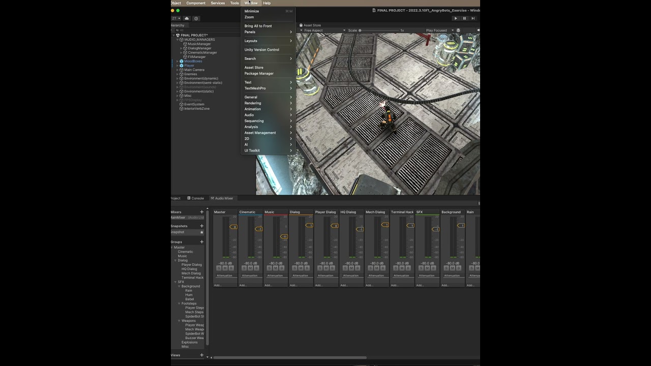Mute the HQ Dialog channel
Screen dimensions: 651x366
(351, 268)
